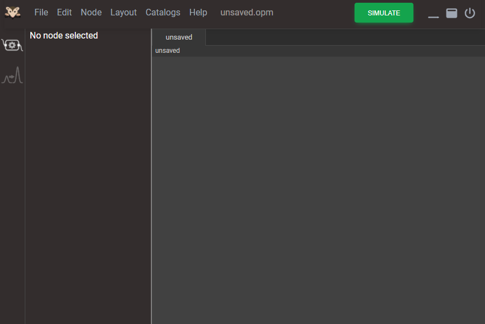485x324 pixels.
Task: Minimize the application window
Action: [433, 17]
